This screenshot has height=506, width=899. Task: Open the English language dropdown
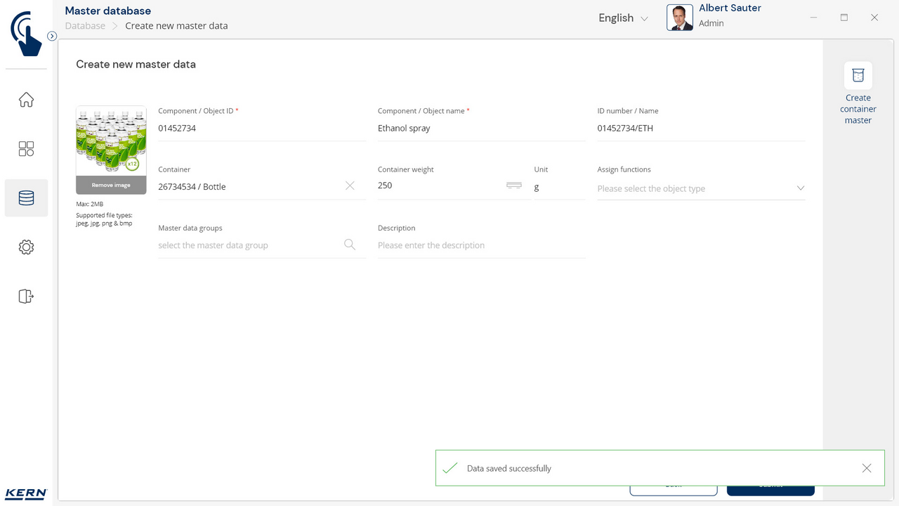[x=623, y=18]
